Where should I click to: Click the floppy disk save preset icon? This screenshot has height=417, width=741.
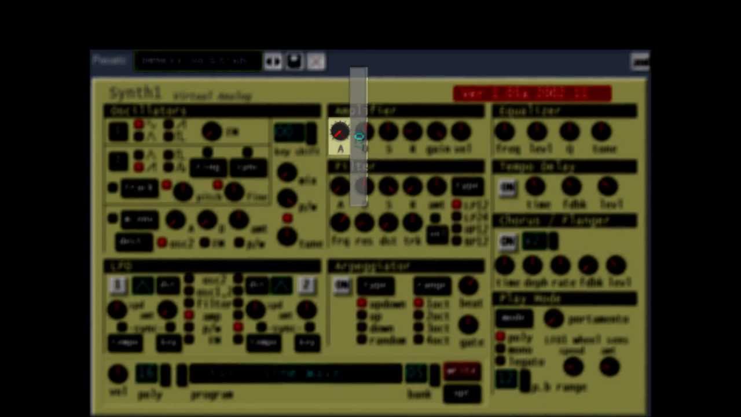coord(295,61)
